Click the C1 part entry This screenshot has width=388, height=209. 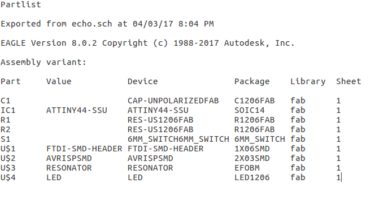(x=6, y=101)
